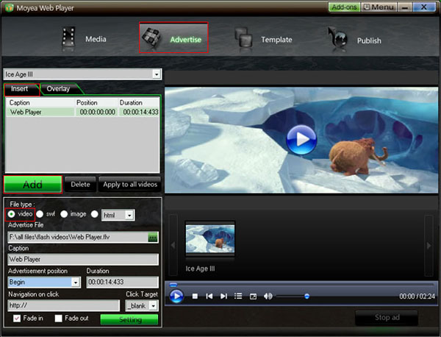Click the green Add button
Viewport: 441px width, 337px height.
point(33,185)
